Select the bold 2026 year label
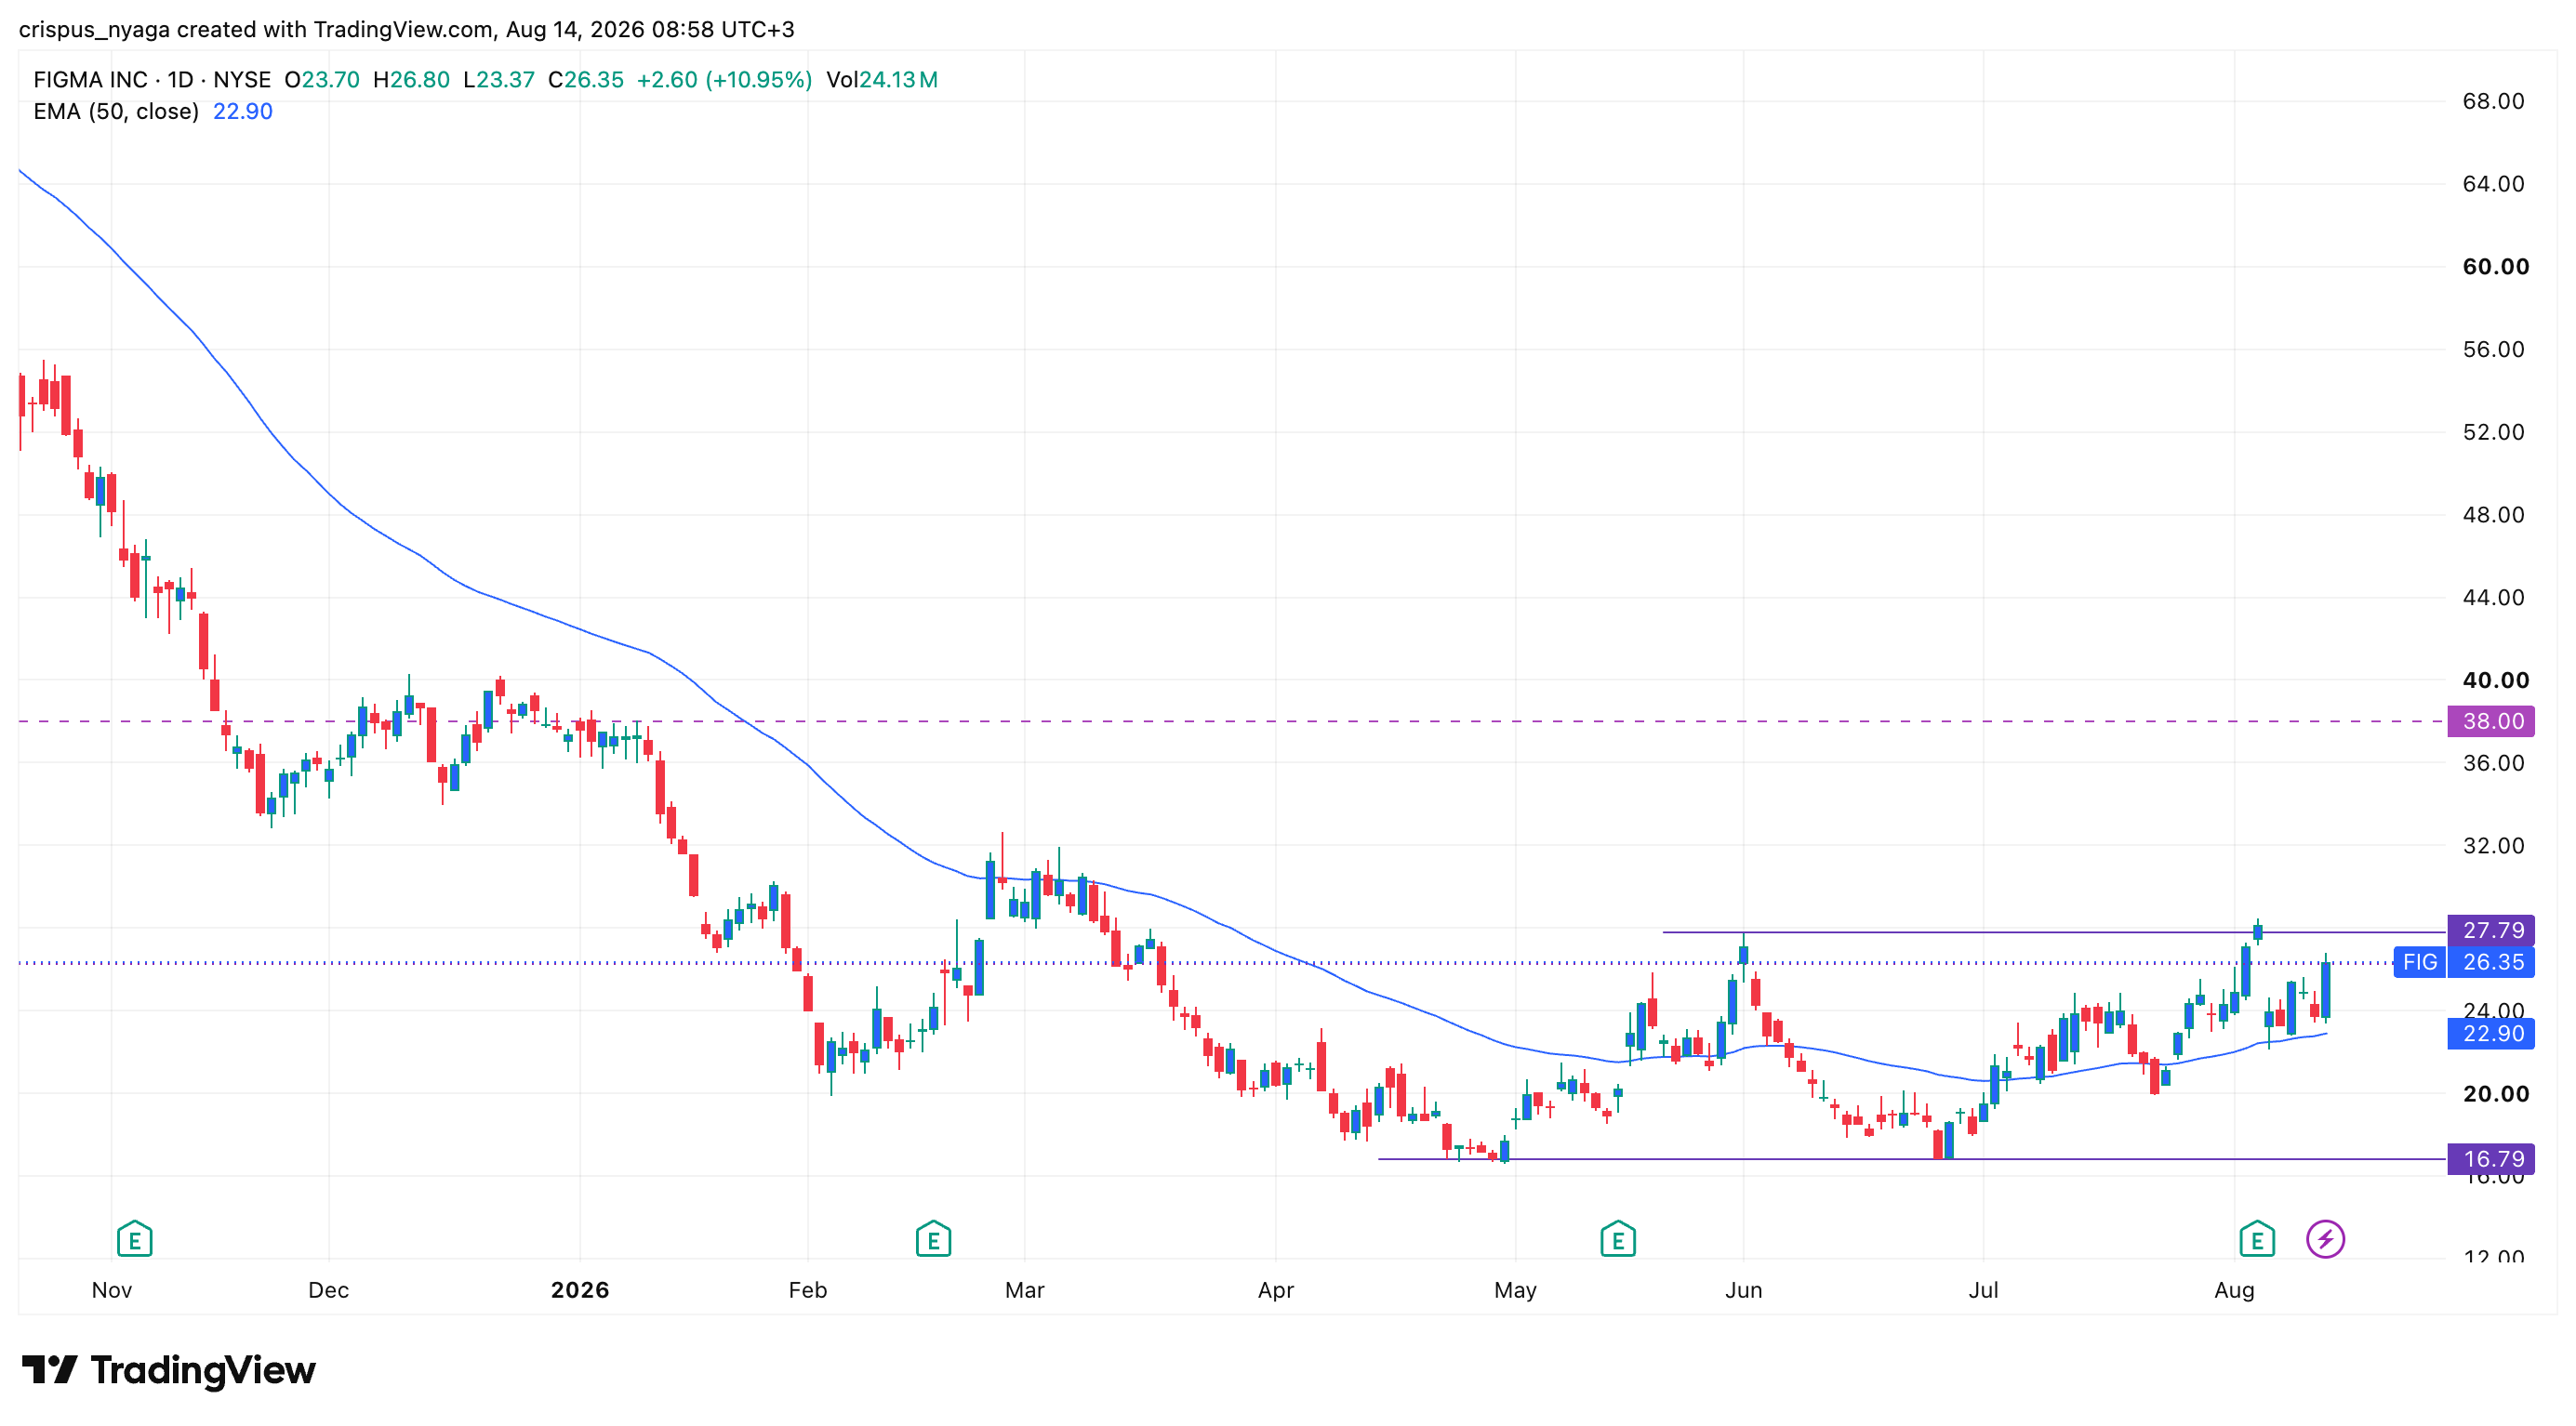This screenshot has height=1426, width=2576. (x=580, y=1290)
